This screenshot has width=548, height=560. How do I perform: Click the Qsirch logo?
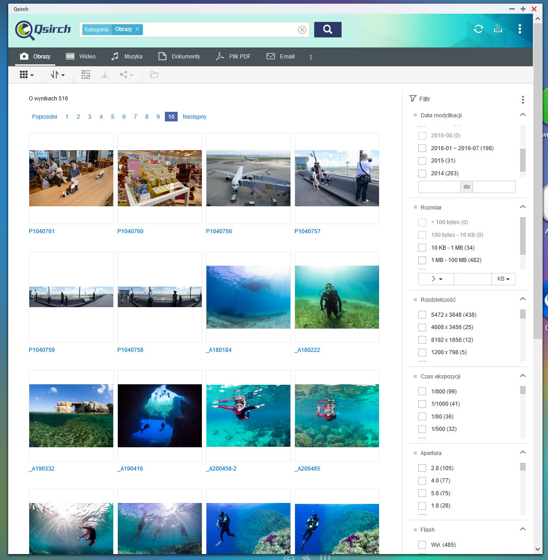[x=43, y=30]
